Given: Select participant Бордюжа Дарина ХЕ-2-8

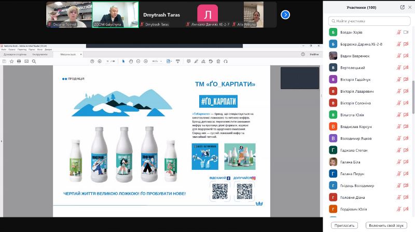Looking at the screenshot, I should coord(369,44).
